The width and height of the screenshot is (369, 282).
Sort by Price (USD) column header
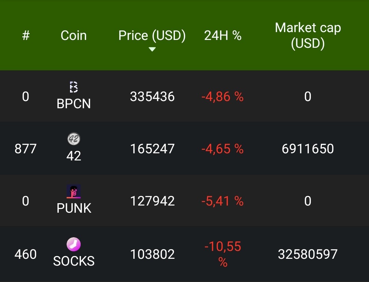click(x=152, y=36)
